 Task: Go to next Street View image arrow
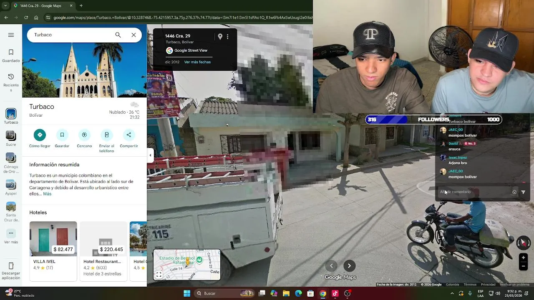point(349,266)
